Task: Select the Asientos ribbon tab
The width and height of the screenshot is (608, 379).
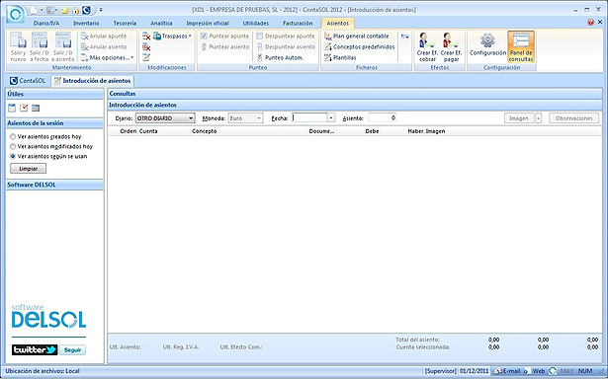Action: pyautogui.click(x=338, y=24)
